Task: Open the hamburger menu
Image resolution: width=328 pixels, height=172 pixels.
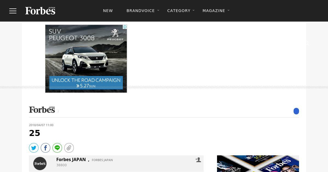Action: coord(13,11)
